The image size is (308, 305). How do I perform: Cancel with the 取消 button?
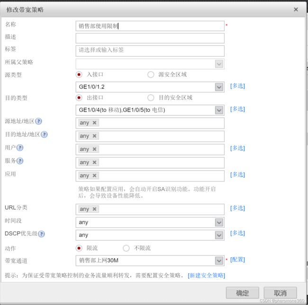[281, 293]
